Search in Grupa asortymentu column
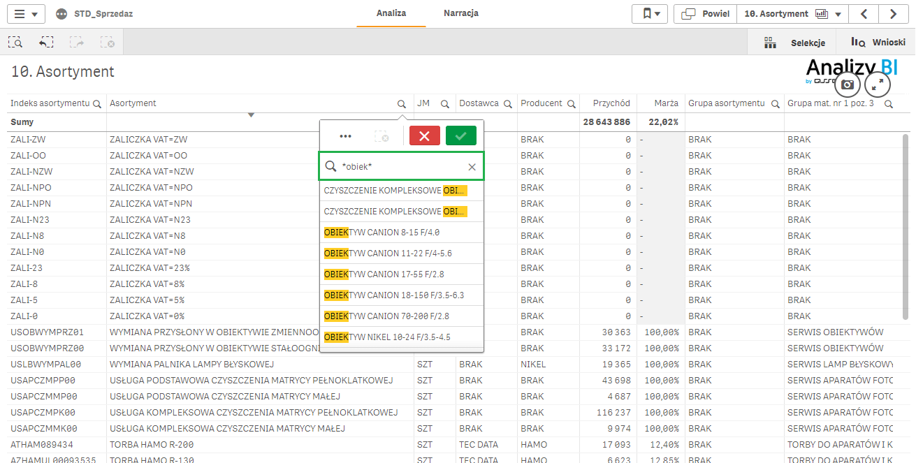916x463 pixels. 774,103
